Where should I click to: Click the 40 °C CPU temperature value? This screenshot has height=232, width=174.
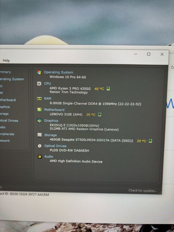[x=99, y=89]
